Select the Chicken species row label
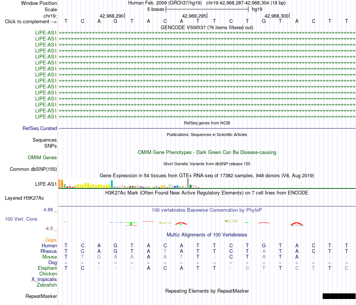This screenshot has width=356, height=305. (48, 274)
